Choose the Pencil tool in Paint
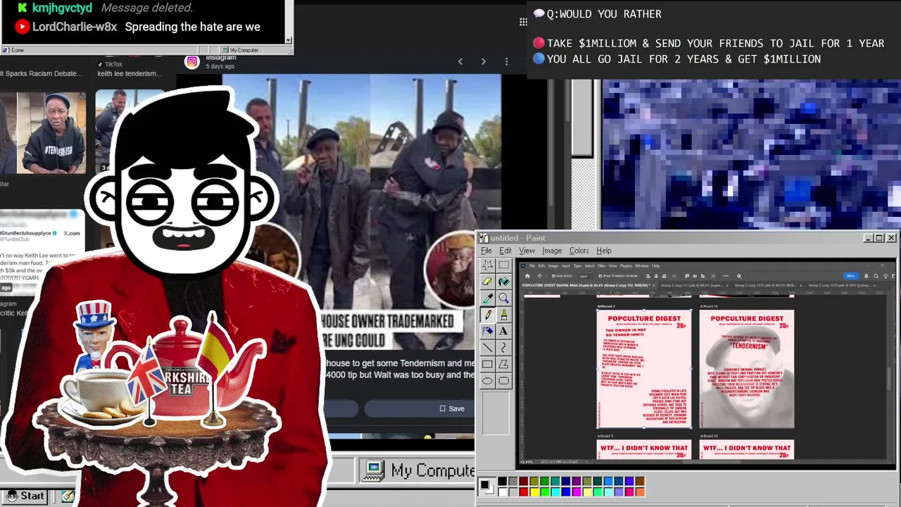 [487, 315]
